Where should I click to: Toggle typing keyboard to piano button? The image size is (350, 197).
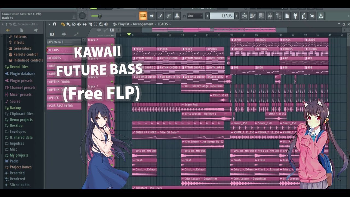[x=143, y=16]
